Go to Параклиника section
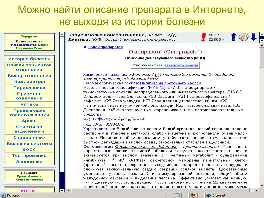The image size is (264, 198). [x=29, y=88]
